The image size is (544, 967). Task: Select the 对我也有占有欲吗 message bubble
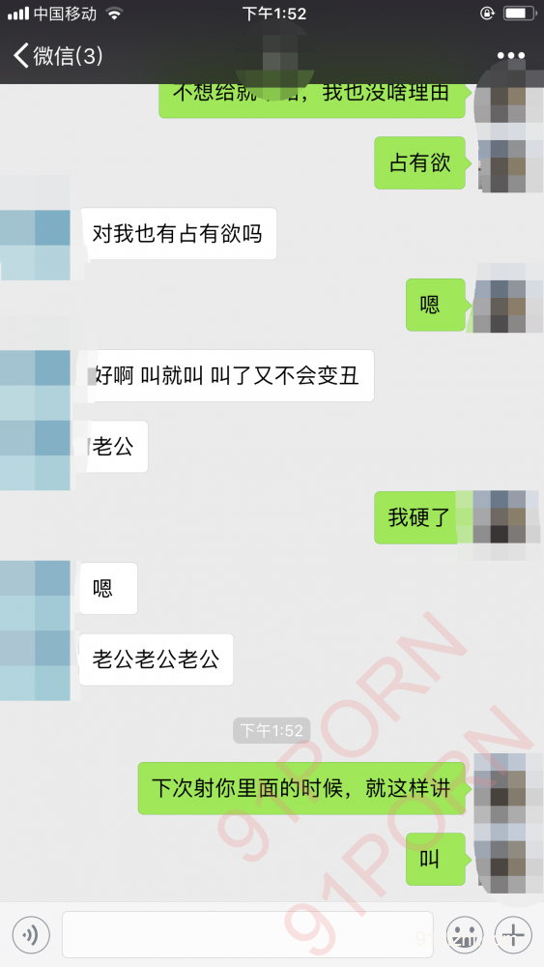coord(178,234)
